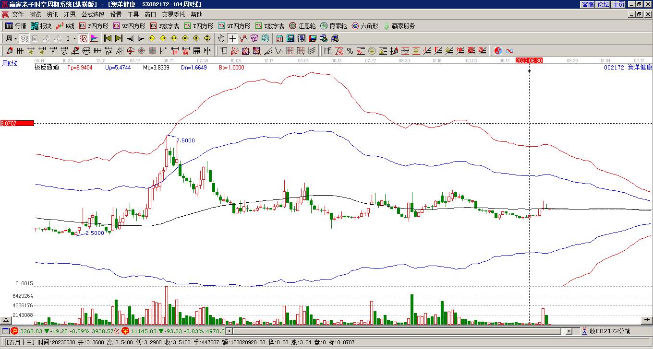
Task: Click the save diskette icon
Action: (313, 38)
